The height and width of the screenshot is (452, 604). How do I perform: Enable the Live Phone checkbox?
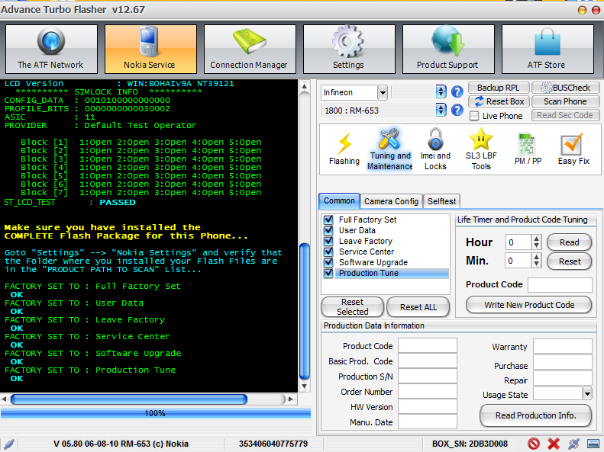(474, 116)
